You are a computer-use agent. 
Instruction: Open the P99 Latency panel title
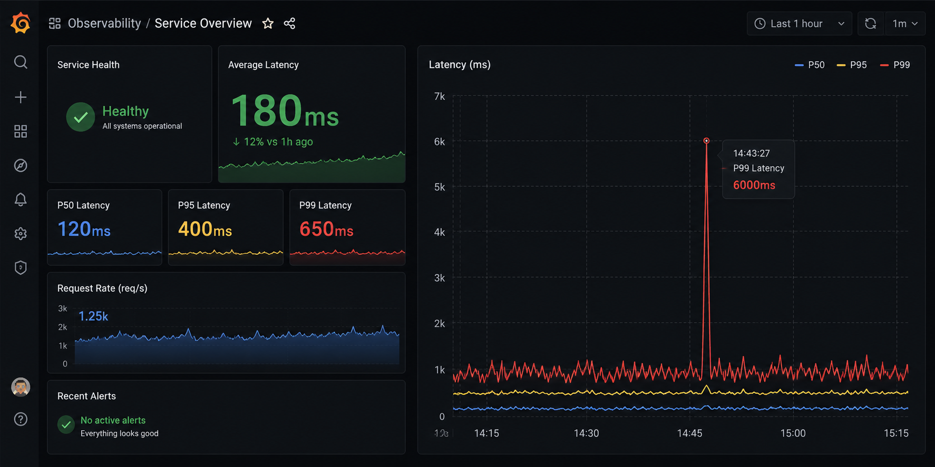(x=325, y=205)
